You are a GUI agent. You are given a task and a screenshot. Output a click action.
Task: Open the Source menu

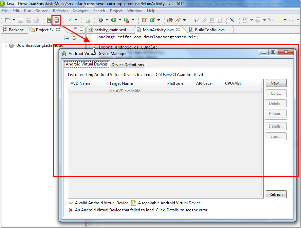[42, 11]
